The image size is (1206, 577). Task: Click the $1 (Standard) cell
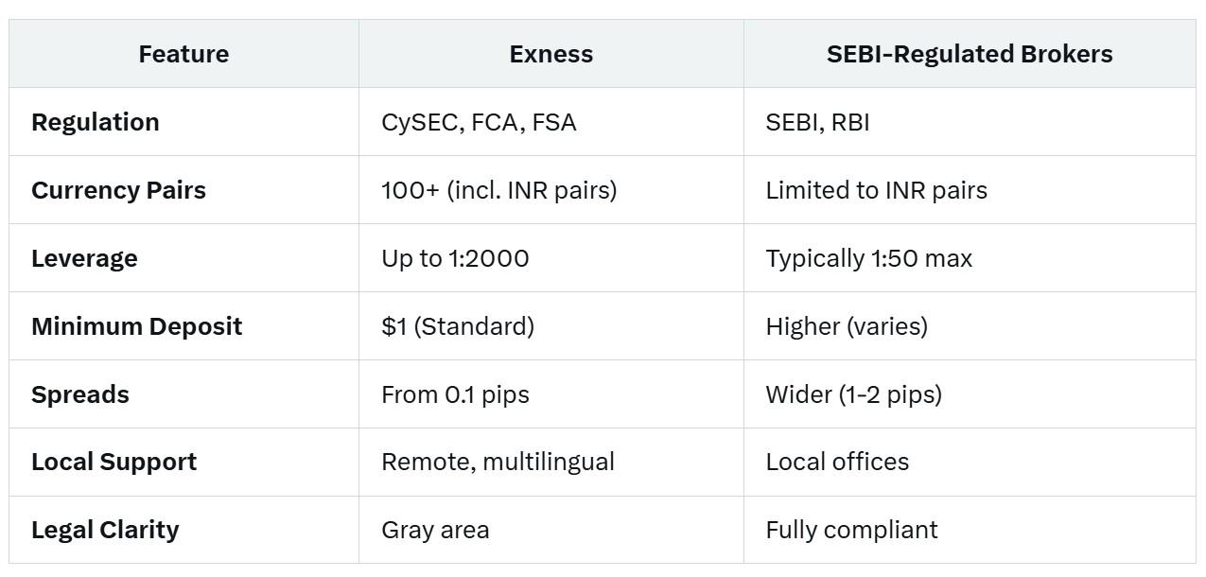pos(458,326)
